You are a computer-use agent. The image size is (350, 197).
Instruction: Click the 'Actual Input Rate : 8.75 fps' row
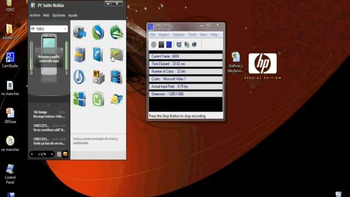click(x=186, y=86)
